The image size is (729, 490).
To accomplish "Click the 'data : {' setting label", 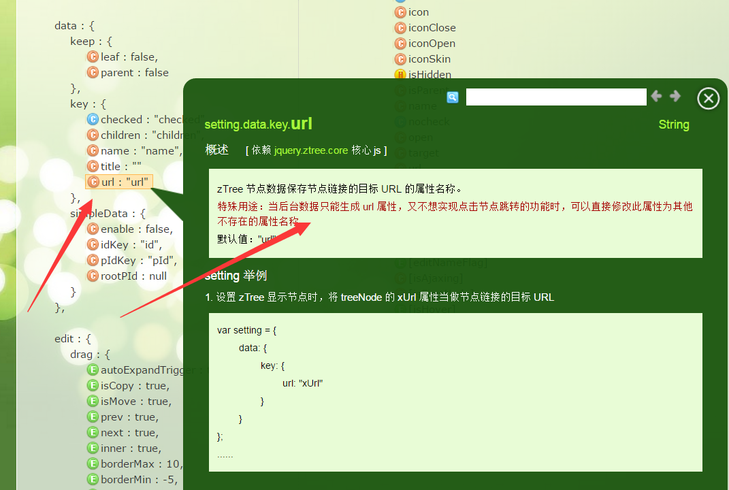I will coord(74,26).
